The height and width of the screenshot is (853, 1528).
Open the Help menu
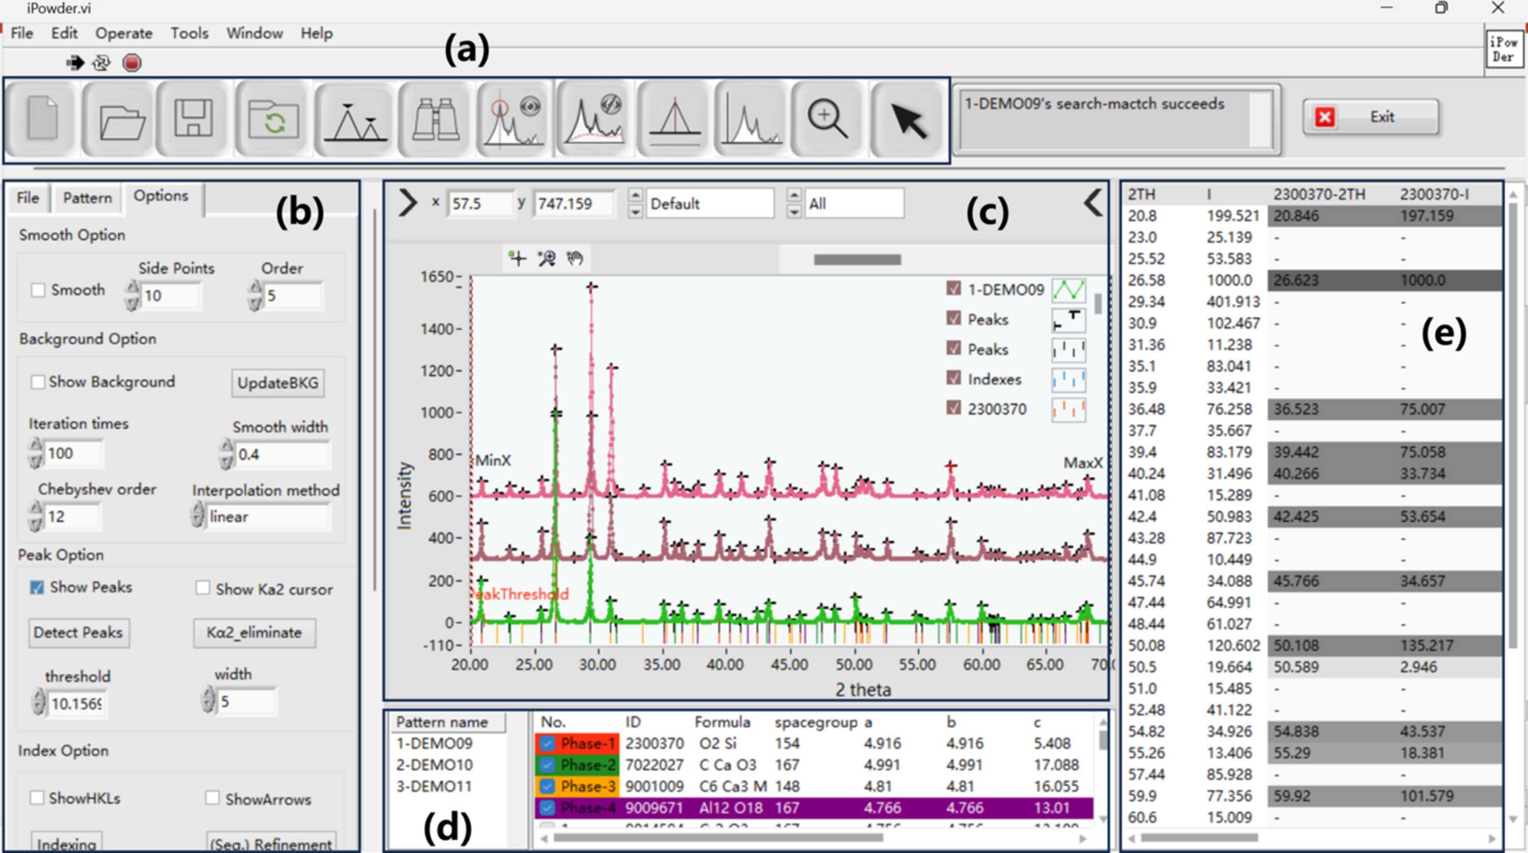pyautogui.click(x=316, y=33)
